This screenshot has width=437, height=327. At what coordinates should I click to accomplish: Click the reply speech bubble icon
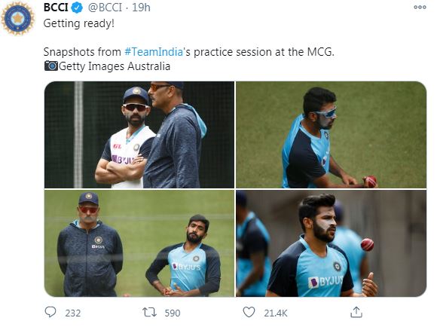[50, 312]
